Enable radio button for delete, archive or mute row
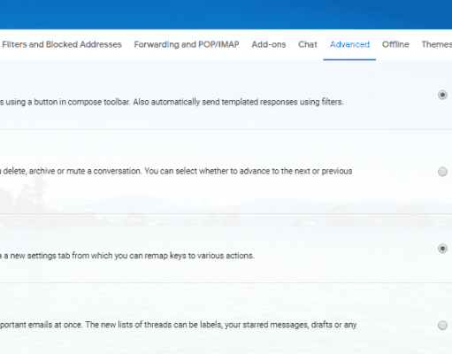The width and height of the screenshot is (452, 354). (442, 172)
